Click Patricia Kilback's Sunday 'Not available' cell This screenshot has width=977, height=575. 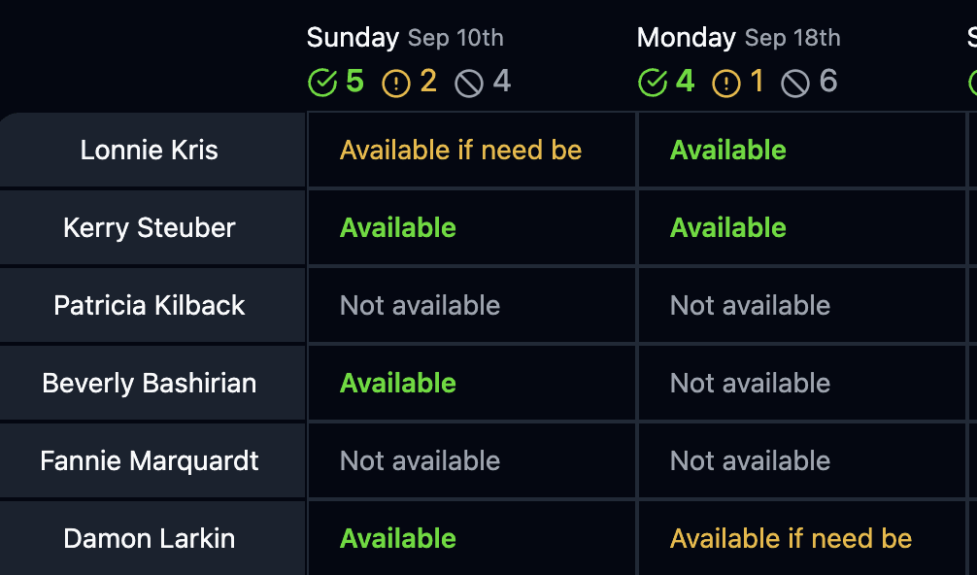pyautogui.click(x=420, y=306)
